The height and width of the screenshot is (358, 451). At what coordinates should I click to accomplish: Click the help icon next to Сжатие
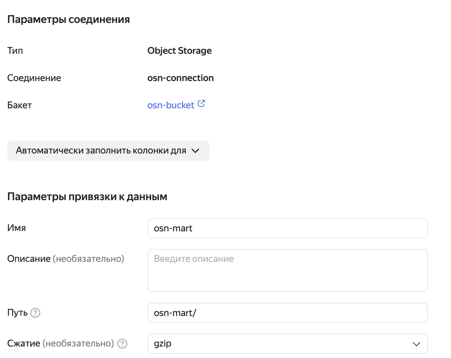122,344
